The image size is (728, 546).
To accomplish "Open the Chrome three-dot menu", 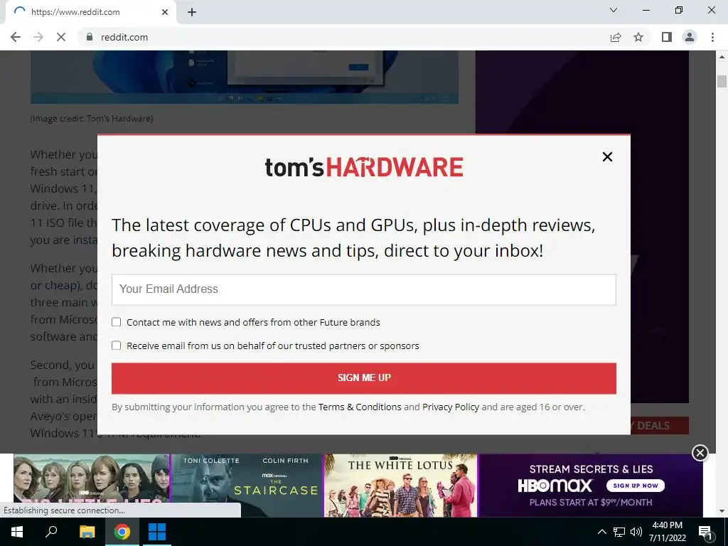I will [712, 37].
